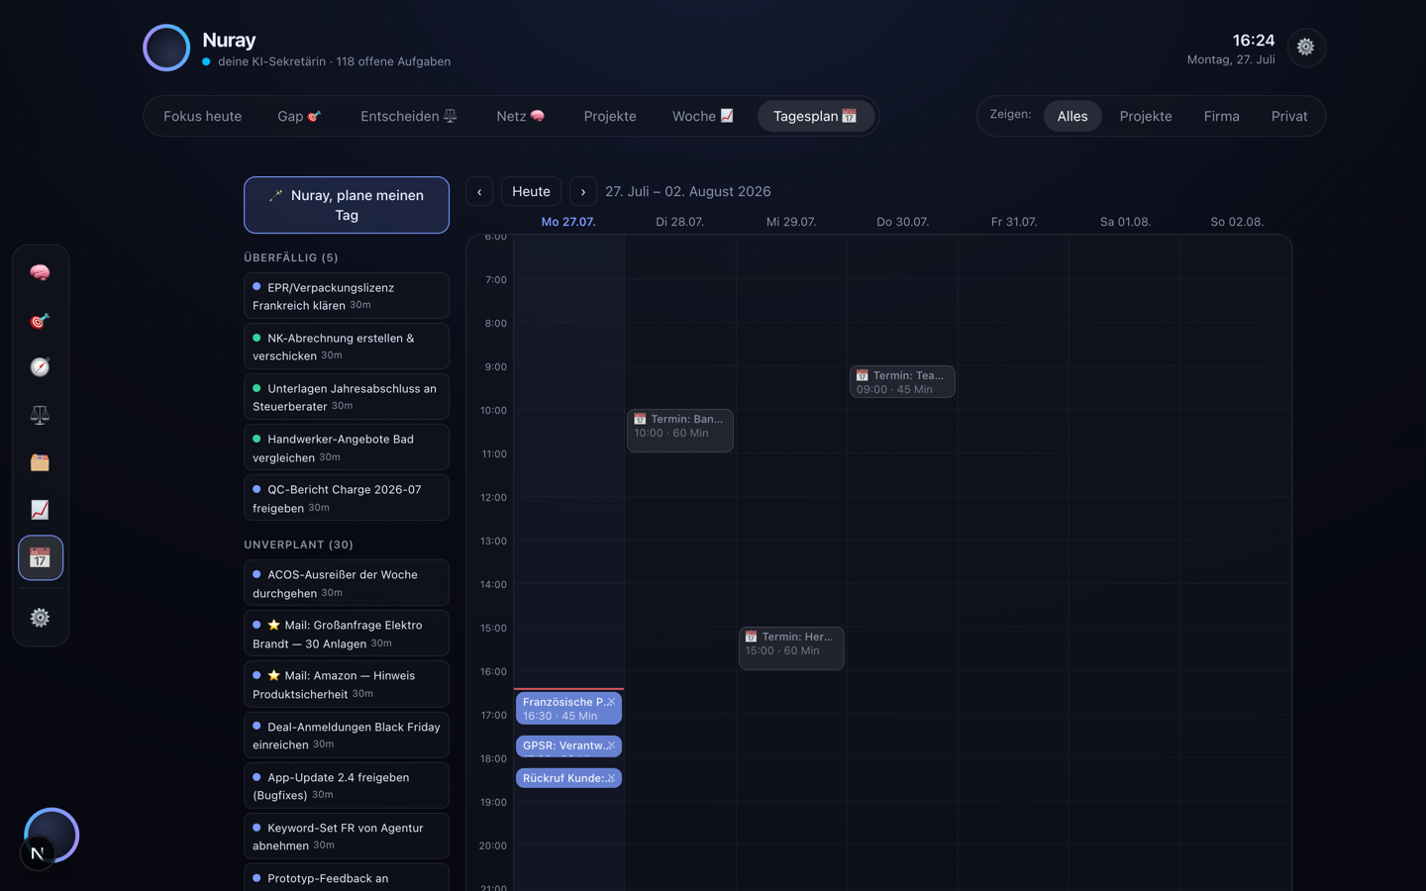Set Zeigen filter to Projekte
Screen dimensions: 1426x891
coord(1146,116)
